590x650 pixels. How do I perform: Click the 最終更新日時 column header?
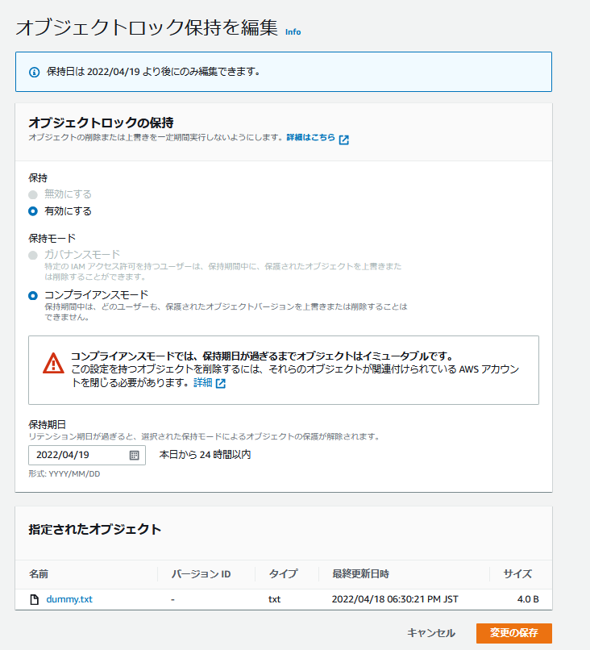[360, 573]
